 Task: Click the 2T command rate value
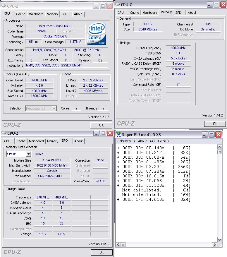point(178,84)
